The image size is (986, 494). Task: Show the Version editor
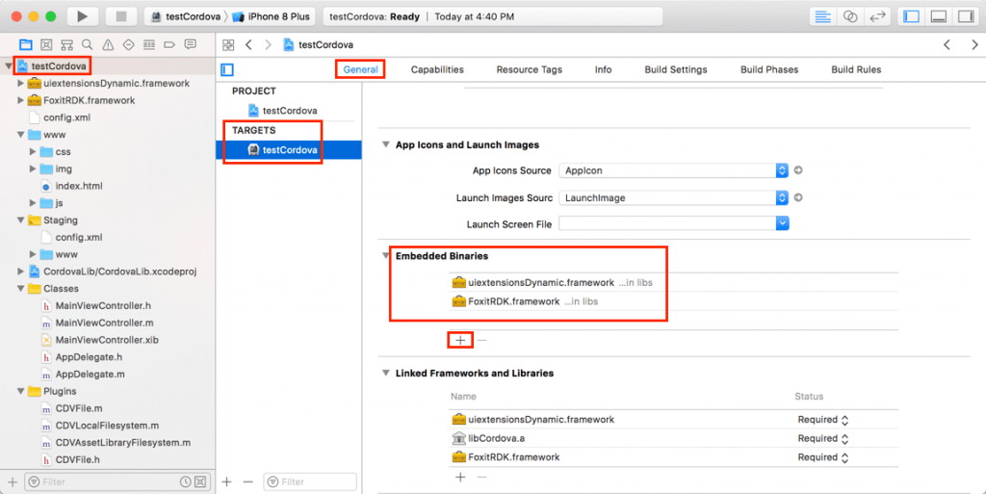(877, 17)
